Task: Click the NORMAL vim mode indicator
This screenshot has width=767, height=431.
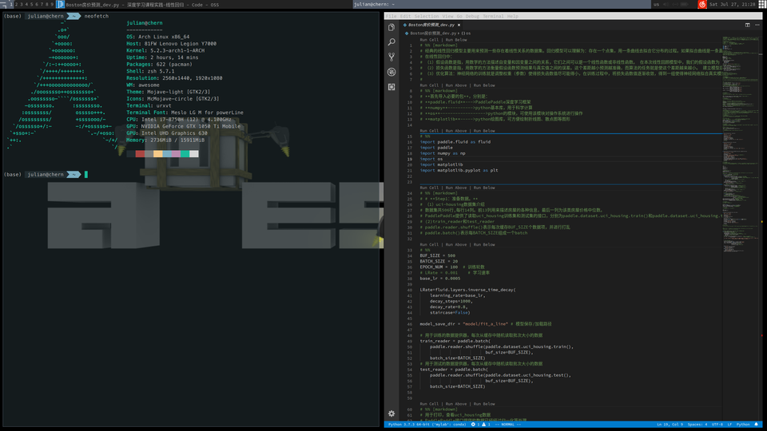Action: (x=508, y=424)
